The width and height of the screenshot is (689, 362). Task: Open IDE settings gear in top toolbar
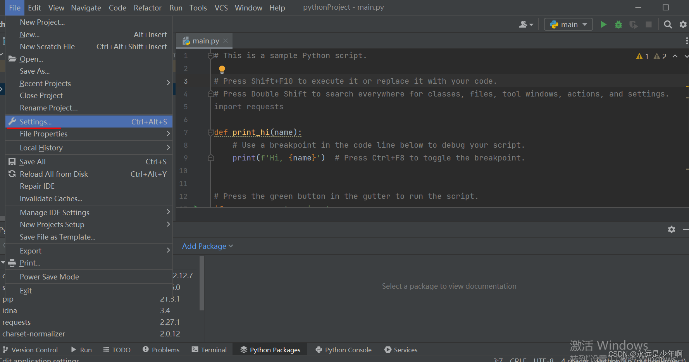coord(683,24)
